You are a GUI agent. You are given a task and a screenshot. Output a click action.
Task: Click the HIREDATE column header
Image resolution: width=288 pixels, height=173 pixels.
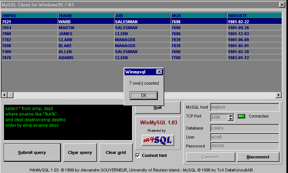[x=255, y=16]
